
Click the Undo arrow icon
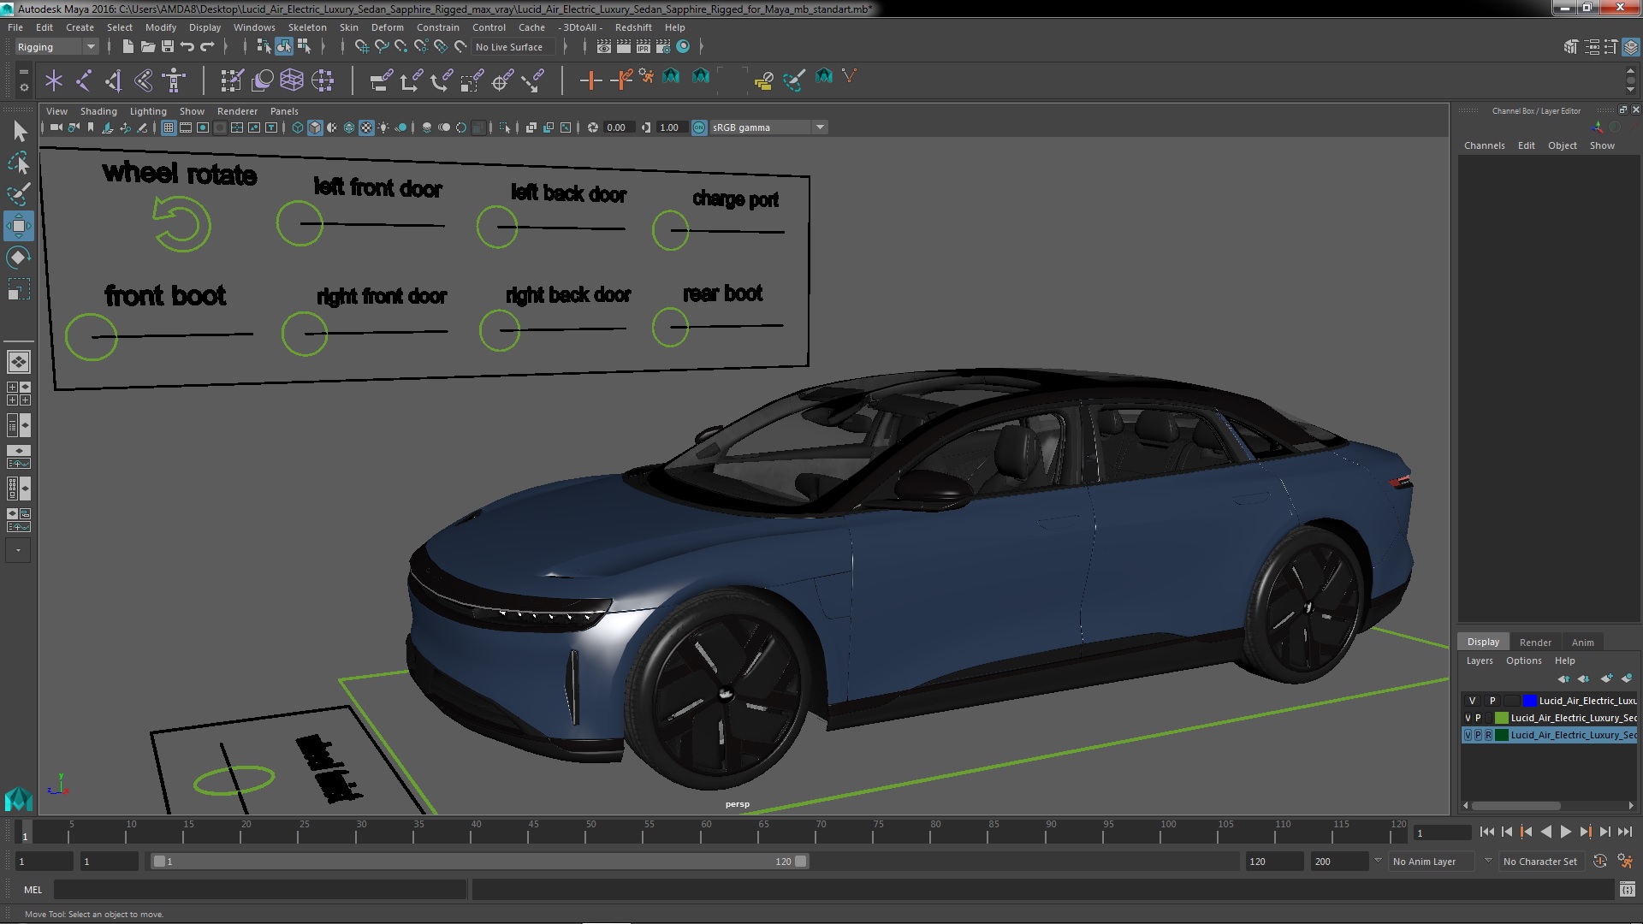tap(187, 47)
